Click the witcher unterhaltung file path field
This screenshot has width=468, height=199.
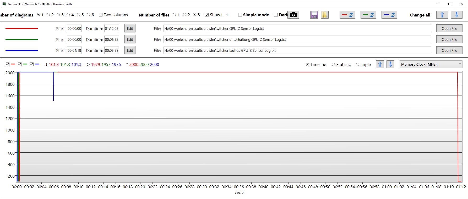(297, 39)
